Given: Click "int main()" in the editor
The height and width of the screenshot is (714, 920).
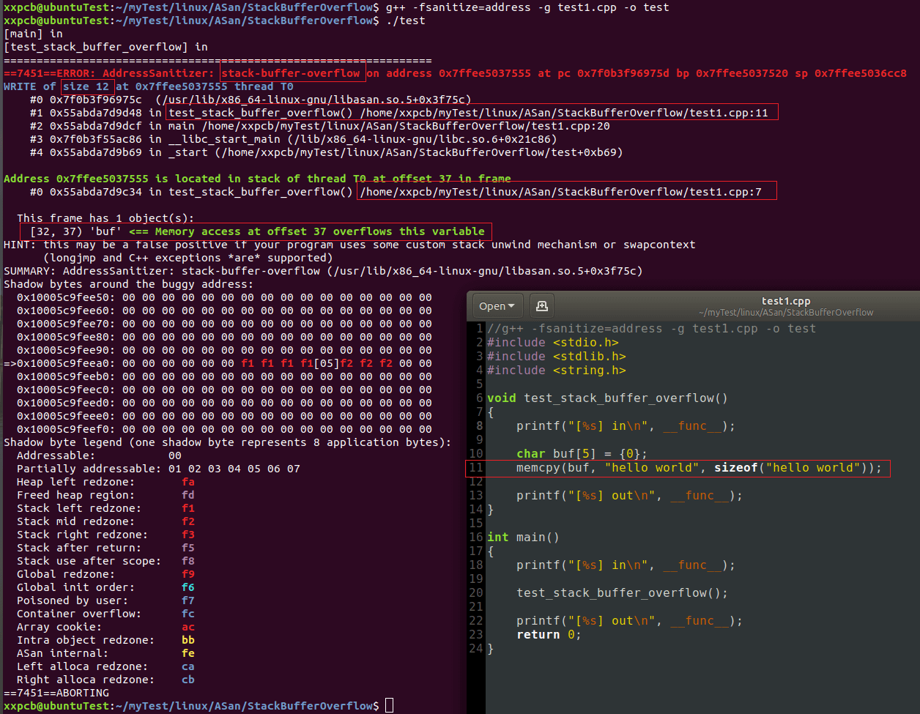Looking at the screenshot, I should [x=524, y=538].
